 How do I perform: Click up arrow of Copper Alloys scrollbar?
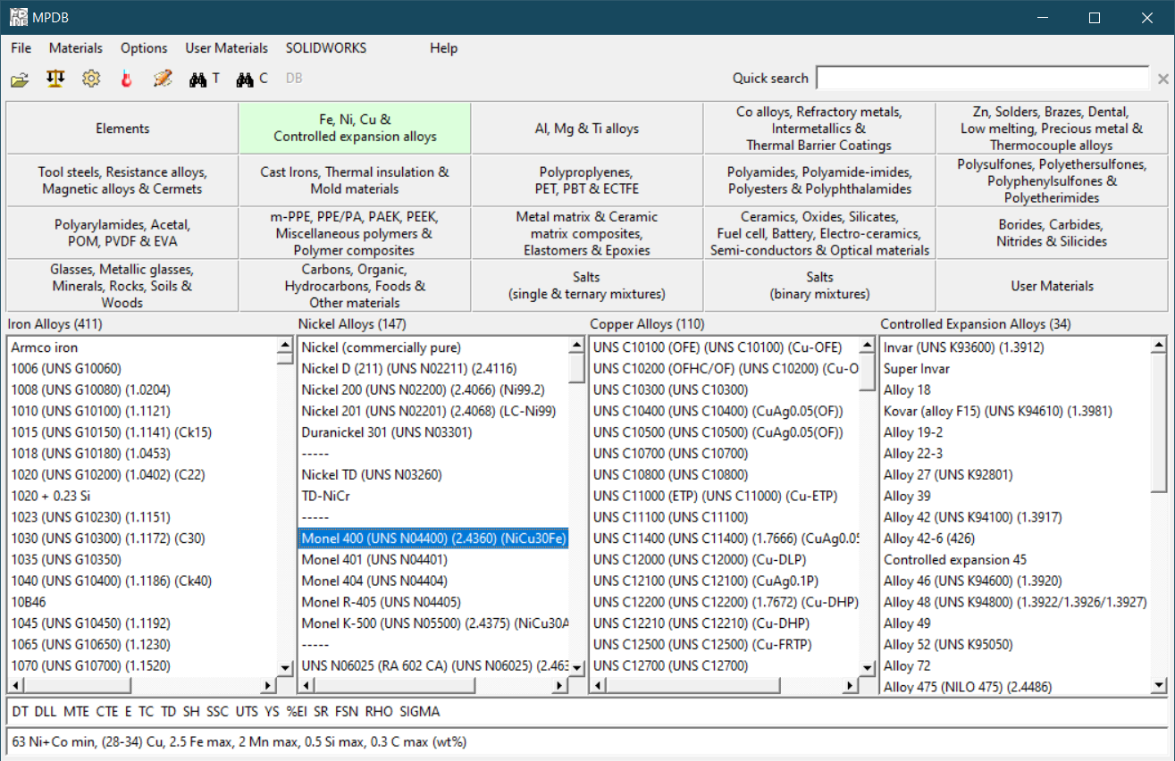[867, 347]
